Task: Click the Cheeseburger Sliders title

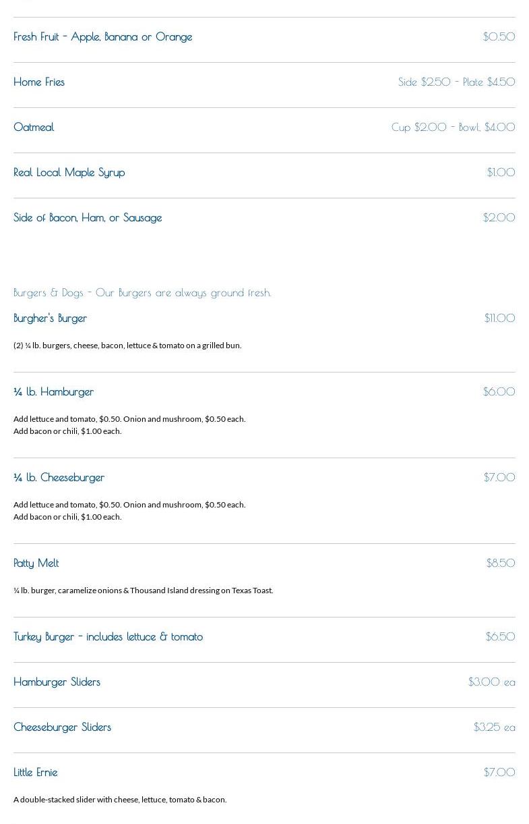Action: [x=62, y=727]
